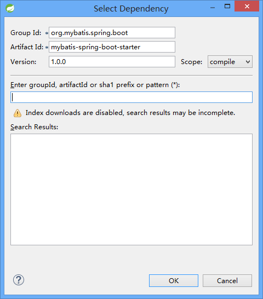The width and height of the screenshot is (263, 299).
Task: Click the Enter groupId, artifactId pattern label
Action: [95, 85]
